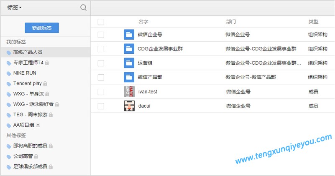This screenshot has height=176, width=335.
Task: Click tag icon beside 即将离职的成员
Action: (9, 146)
